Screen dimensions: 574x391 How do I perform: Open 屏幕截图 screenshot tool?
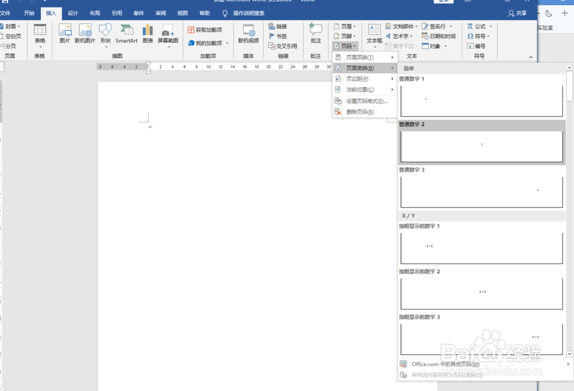[168, 36]
